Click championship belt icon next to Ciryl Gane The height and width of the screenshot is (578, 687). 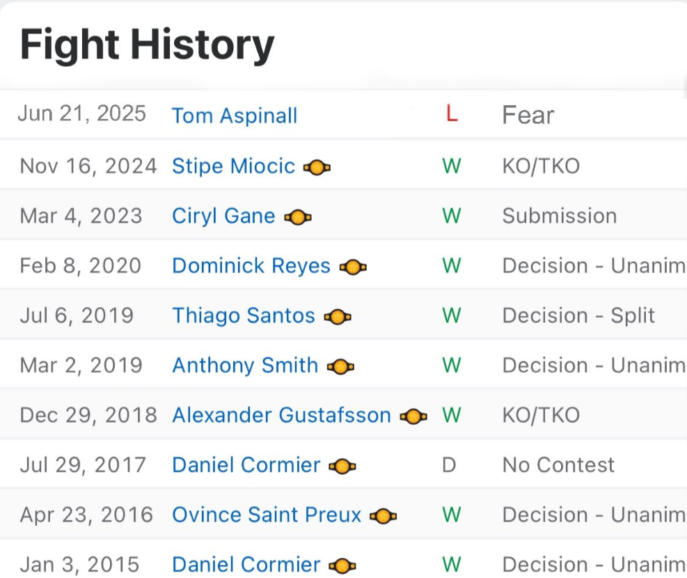tap(298, 217)
